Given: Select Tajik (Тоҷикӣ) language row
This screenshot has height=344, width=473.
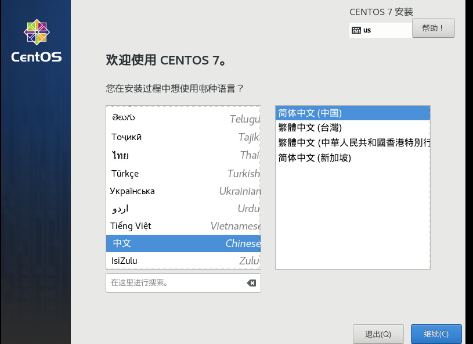Looking at the screenshot, I should tap(183, 137).
